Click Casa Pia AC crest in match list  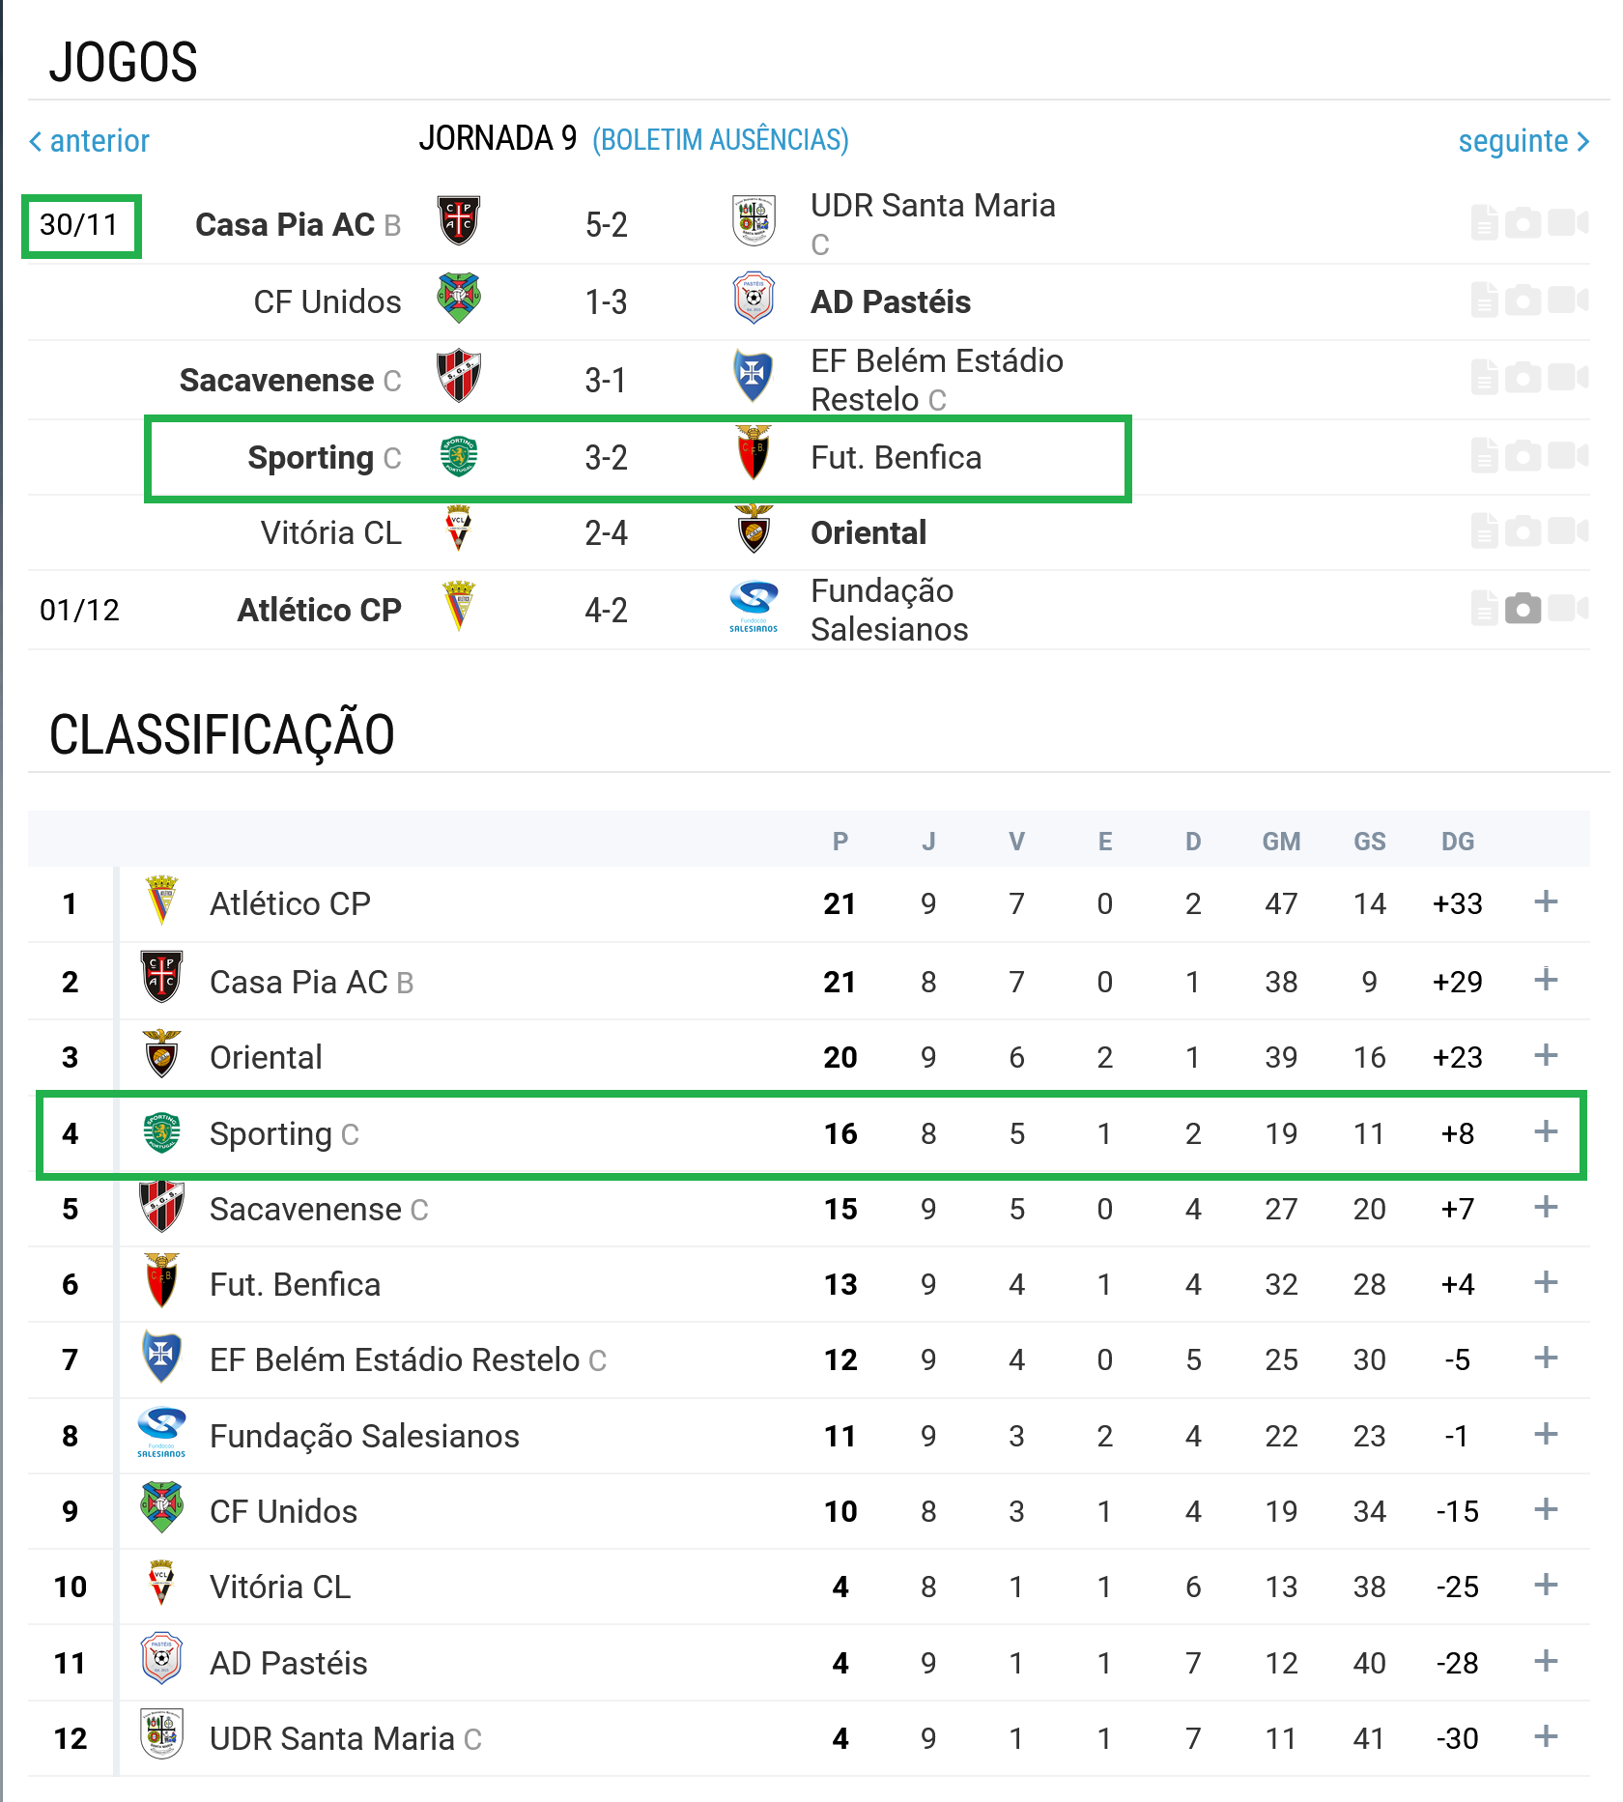pos(459,221)
